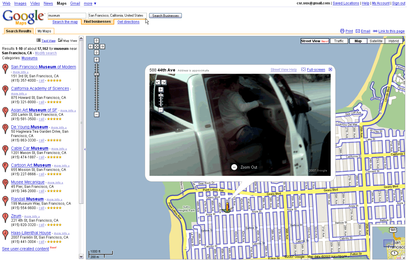Close the Street View info bubble
Image resolution: width=407 pixels, height=261 pixels.
click(330, 69)
